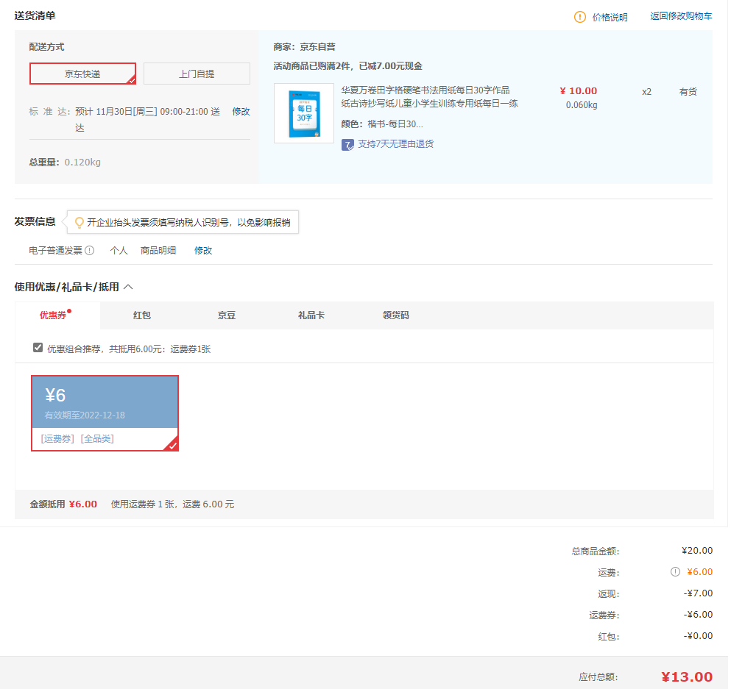Click the product price ¥ 10.00
The image size is (731, 689).
click(x=578, y=90)
